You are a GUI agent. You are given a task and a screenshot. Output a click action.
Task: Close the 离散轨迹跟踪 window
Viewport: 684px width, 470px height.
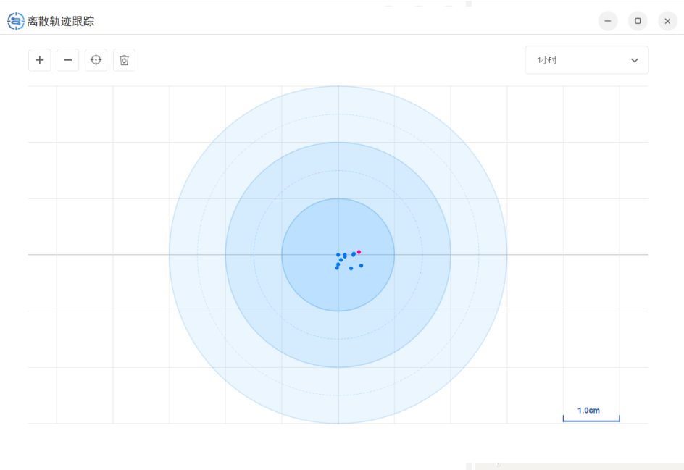click(x=667, y=21)
